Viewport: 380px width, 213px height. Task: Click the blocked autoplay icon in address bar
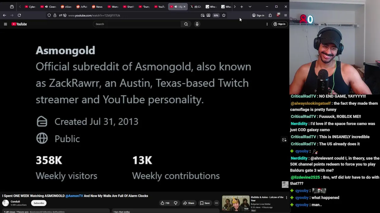[x=65, y=15]
